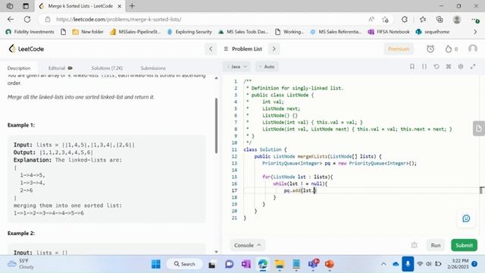Image resolution: width=485 pixels, height=273 pixels.
Task: Open the tab actions menu icon
Action: [x=26, y=6]
